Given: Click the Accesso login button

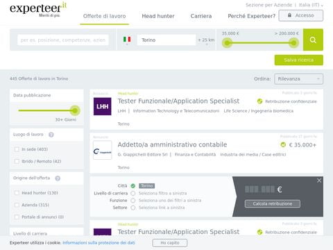Looking at the screenshot, I should coord(301,15).
